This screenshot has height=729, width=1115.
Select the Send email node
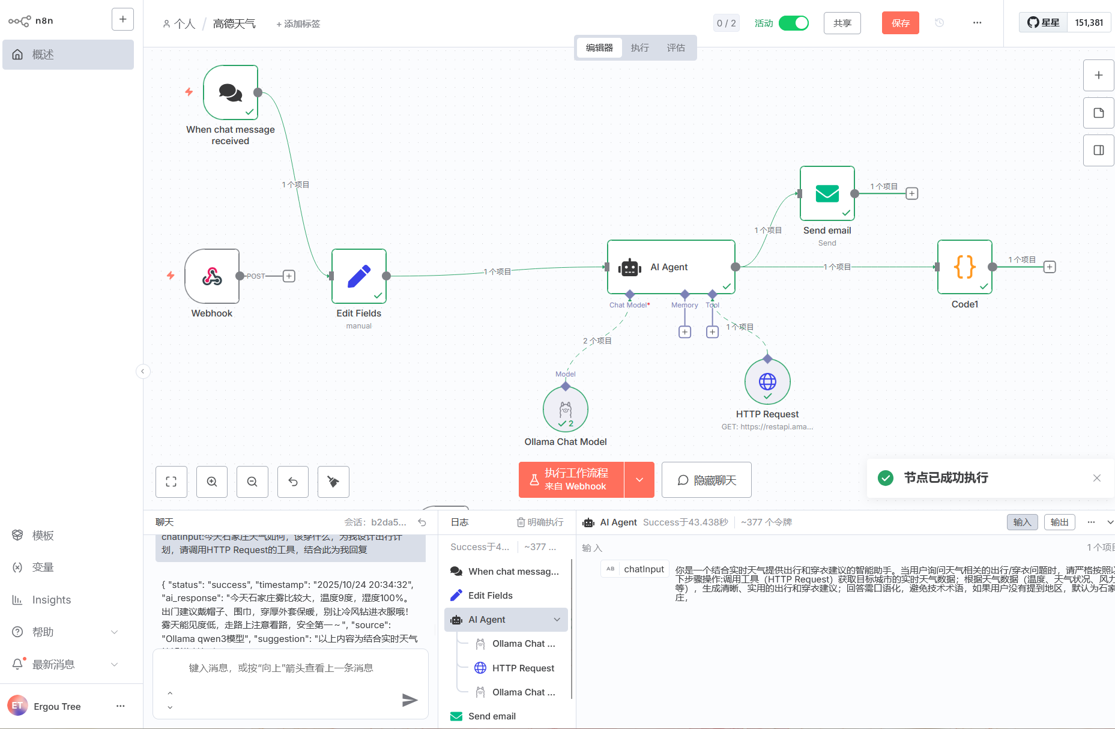pyautogui.click(x=827, y=193)
